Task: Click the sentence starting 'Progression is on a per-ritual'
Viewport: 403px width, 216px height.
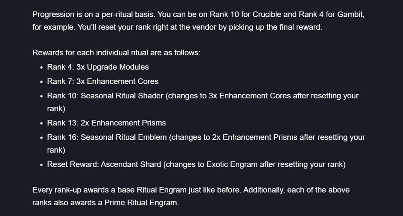Action: [94, 14]
